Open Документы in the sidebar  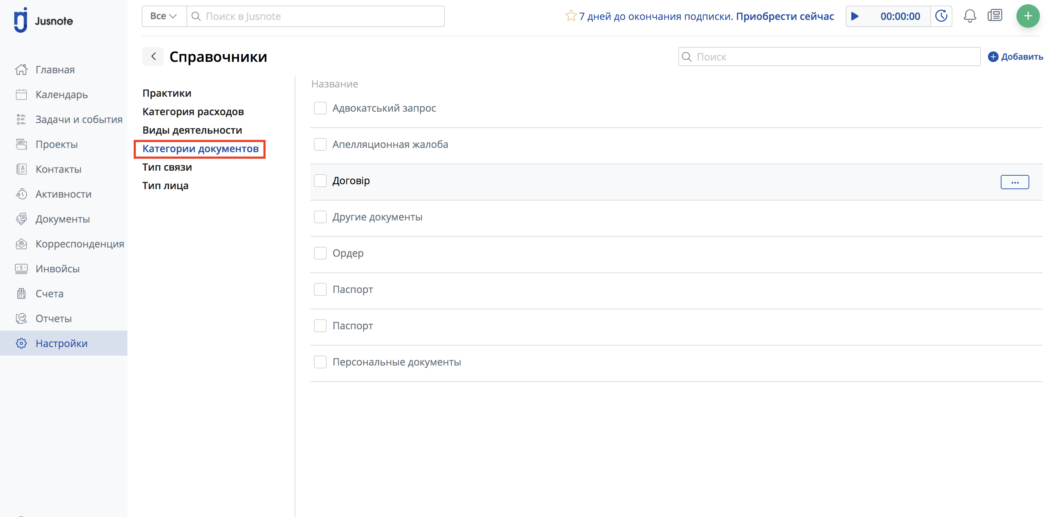[x=62, y=219]
